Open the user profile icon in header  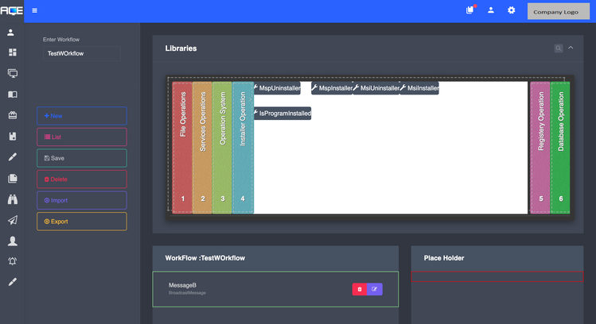pyautogui.click(x=491, y=10)
